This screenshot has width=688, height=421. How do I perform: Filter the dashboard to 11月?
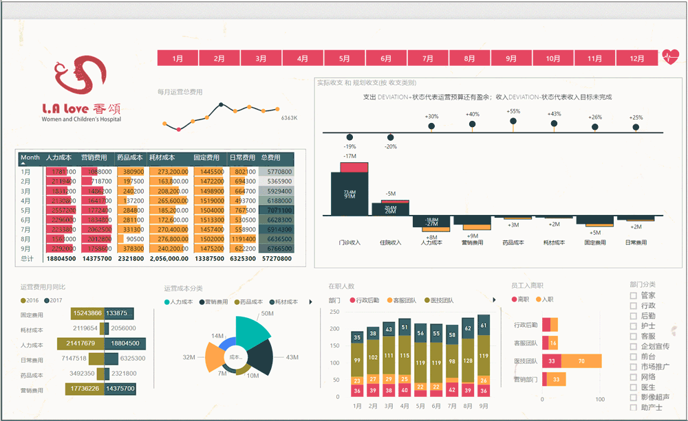click(x=595, y=58)
